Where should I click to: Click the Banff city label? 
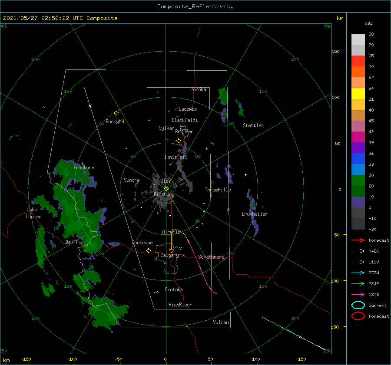[x=72, y=242]
